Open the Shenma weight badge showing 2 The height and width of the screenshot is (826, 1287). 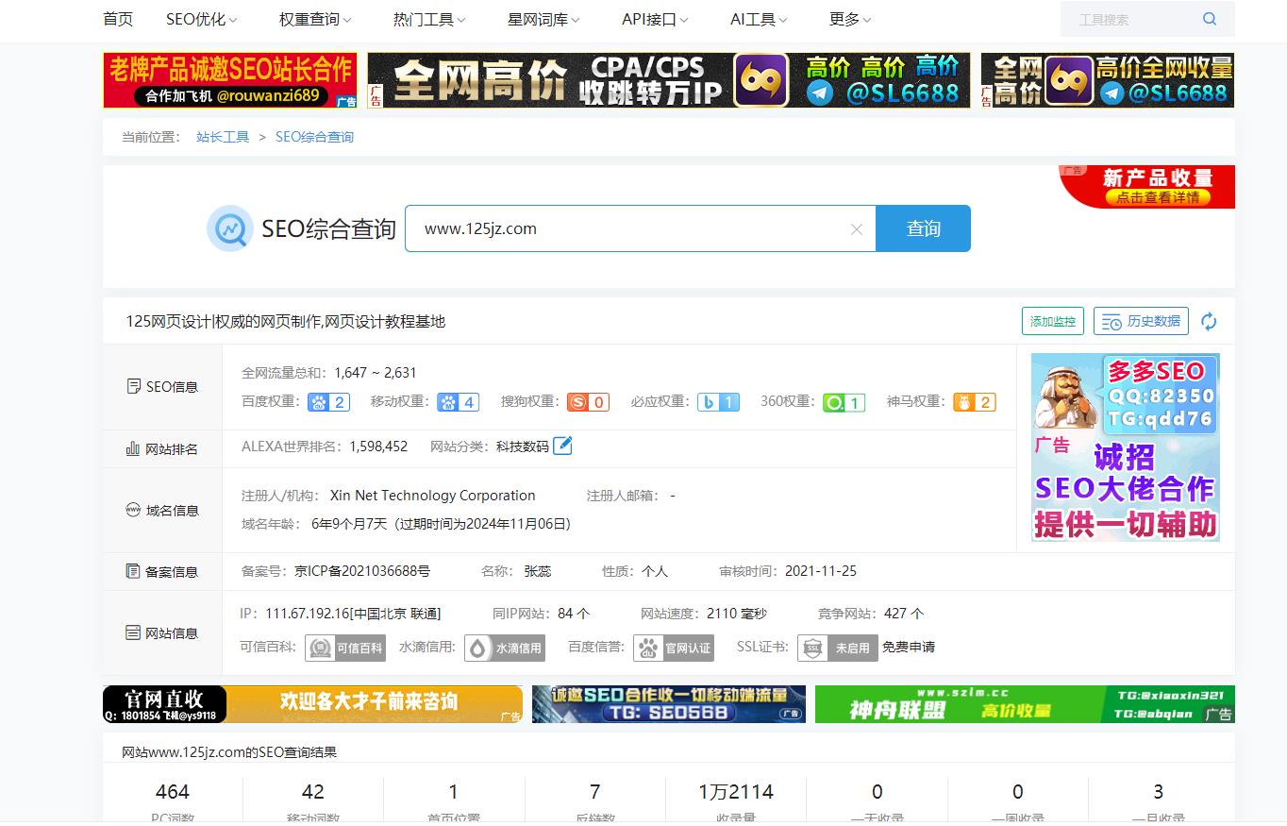coord(975,402)
